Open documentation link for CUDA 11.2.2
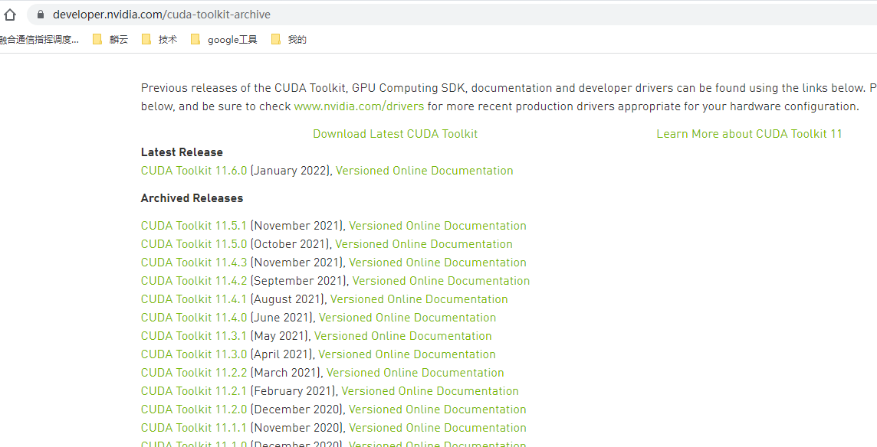 pos(415,374)
